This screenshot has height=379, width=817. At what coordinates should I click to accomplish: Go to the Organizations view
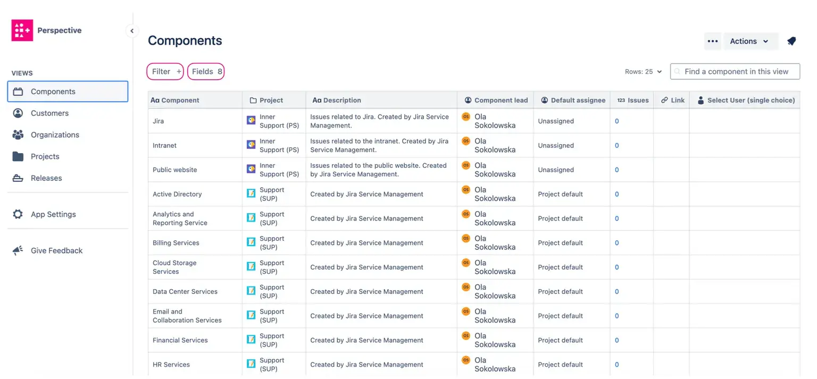55,135
